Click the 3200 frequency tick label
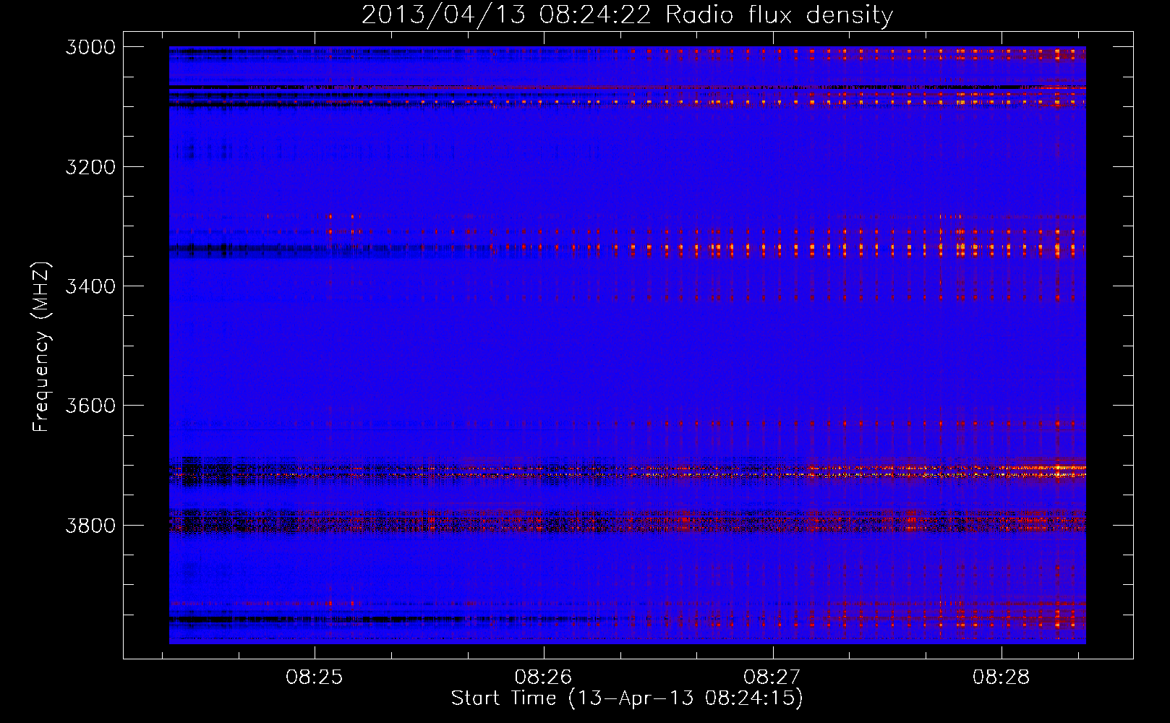The width and height of the screenshot is (1170, 723). coord(90,167)
